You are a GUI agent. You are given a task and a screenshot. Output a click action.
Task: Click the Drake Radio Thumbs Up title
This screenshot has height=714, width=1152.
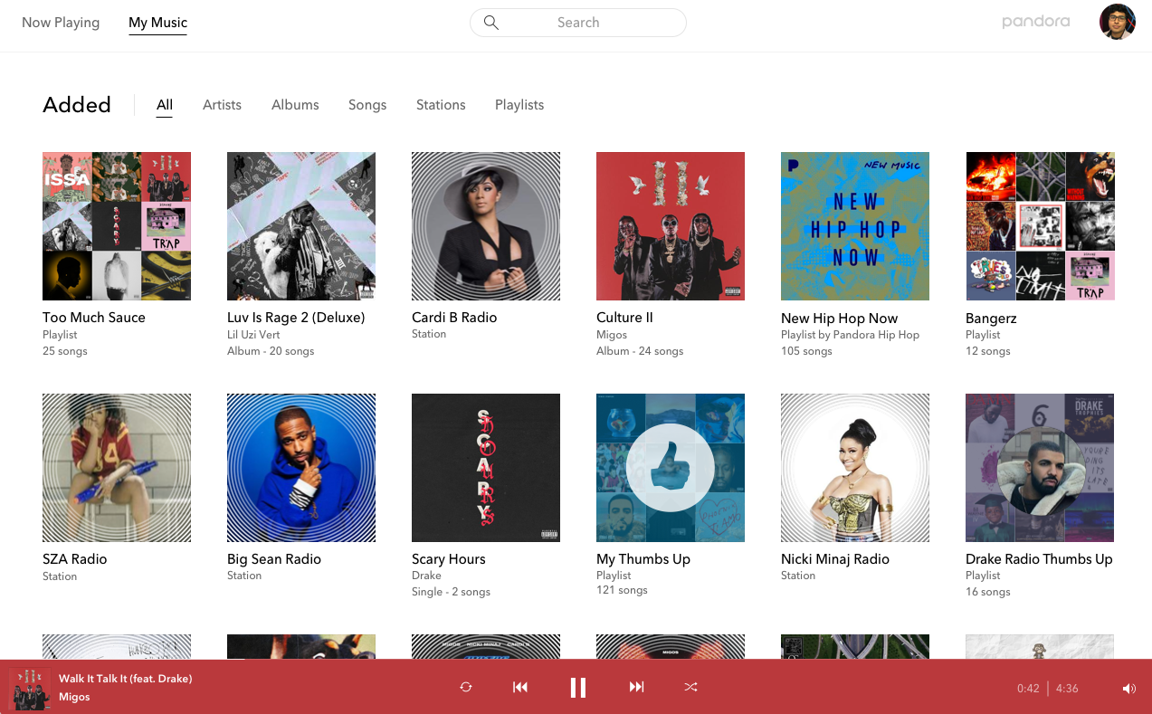tap(1039, 559)
